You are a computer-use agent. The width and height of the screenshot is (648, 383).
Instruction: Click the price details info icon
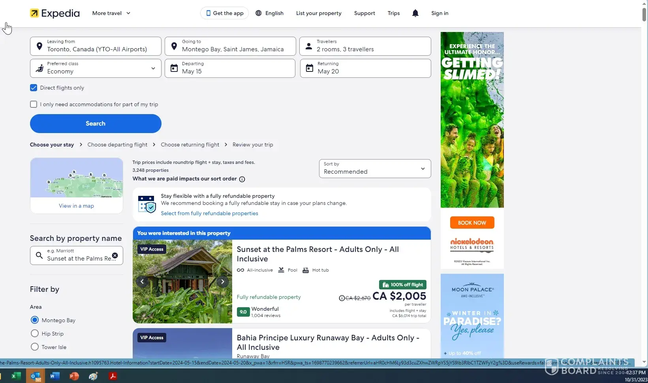click(x=342, y=298)
